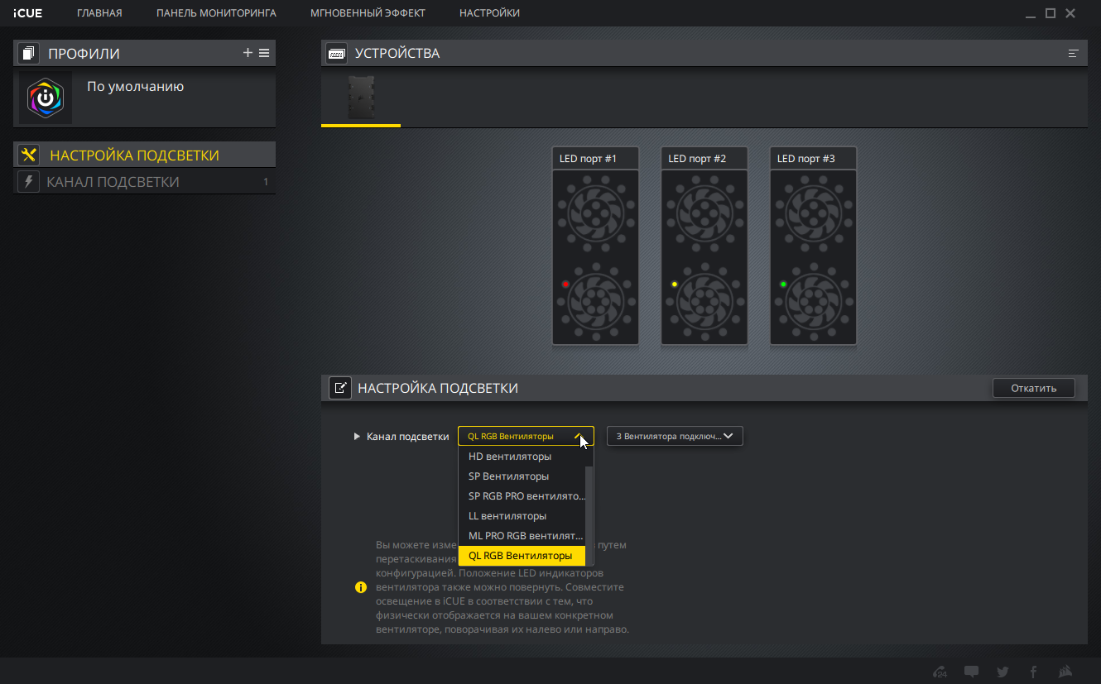Select the top fan in LED порт #2

coord(704,214)
